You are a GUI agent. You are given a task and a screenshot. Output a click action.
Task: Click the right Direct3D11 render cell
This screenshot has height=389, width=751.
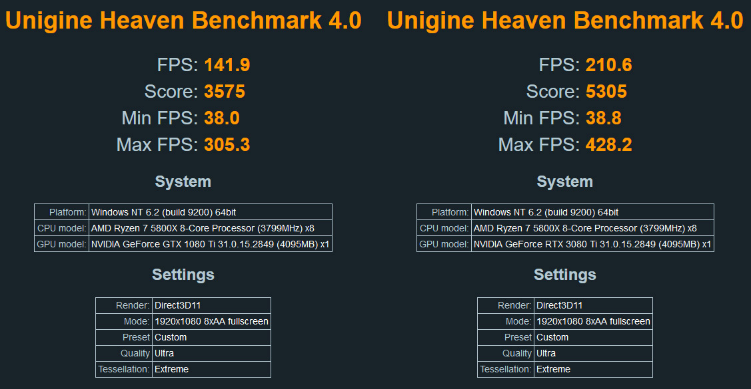point(593,305)
